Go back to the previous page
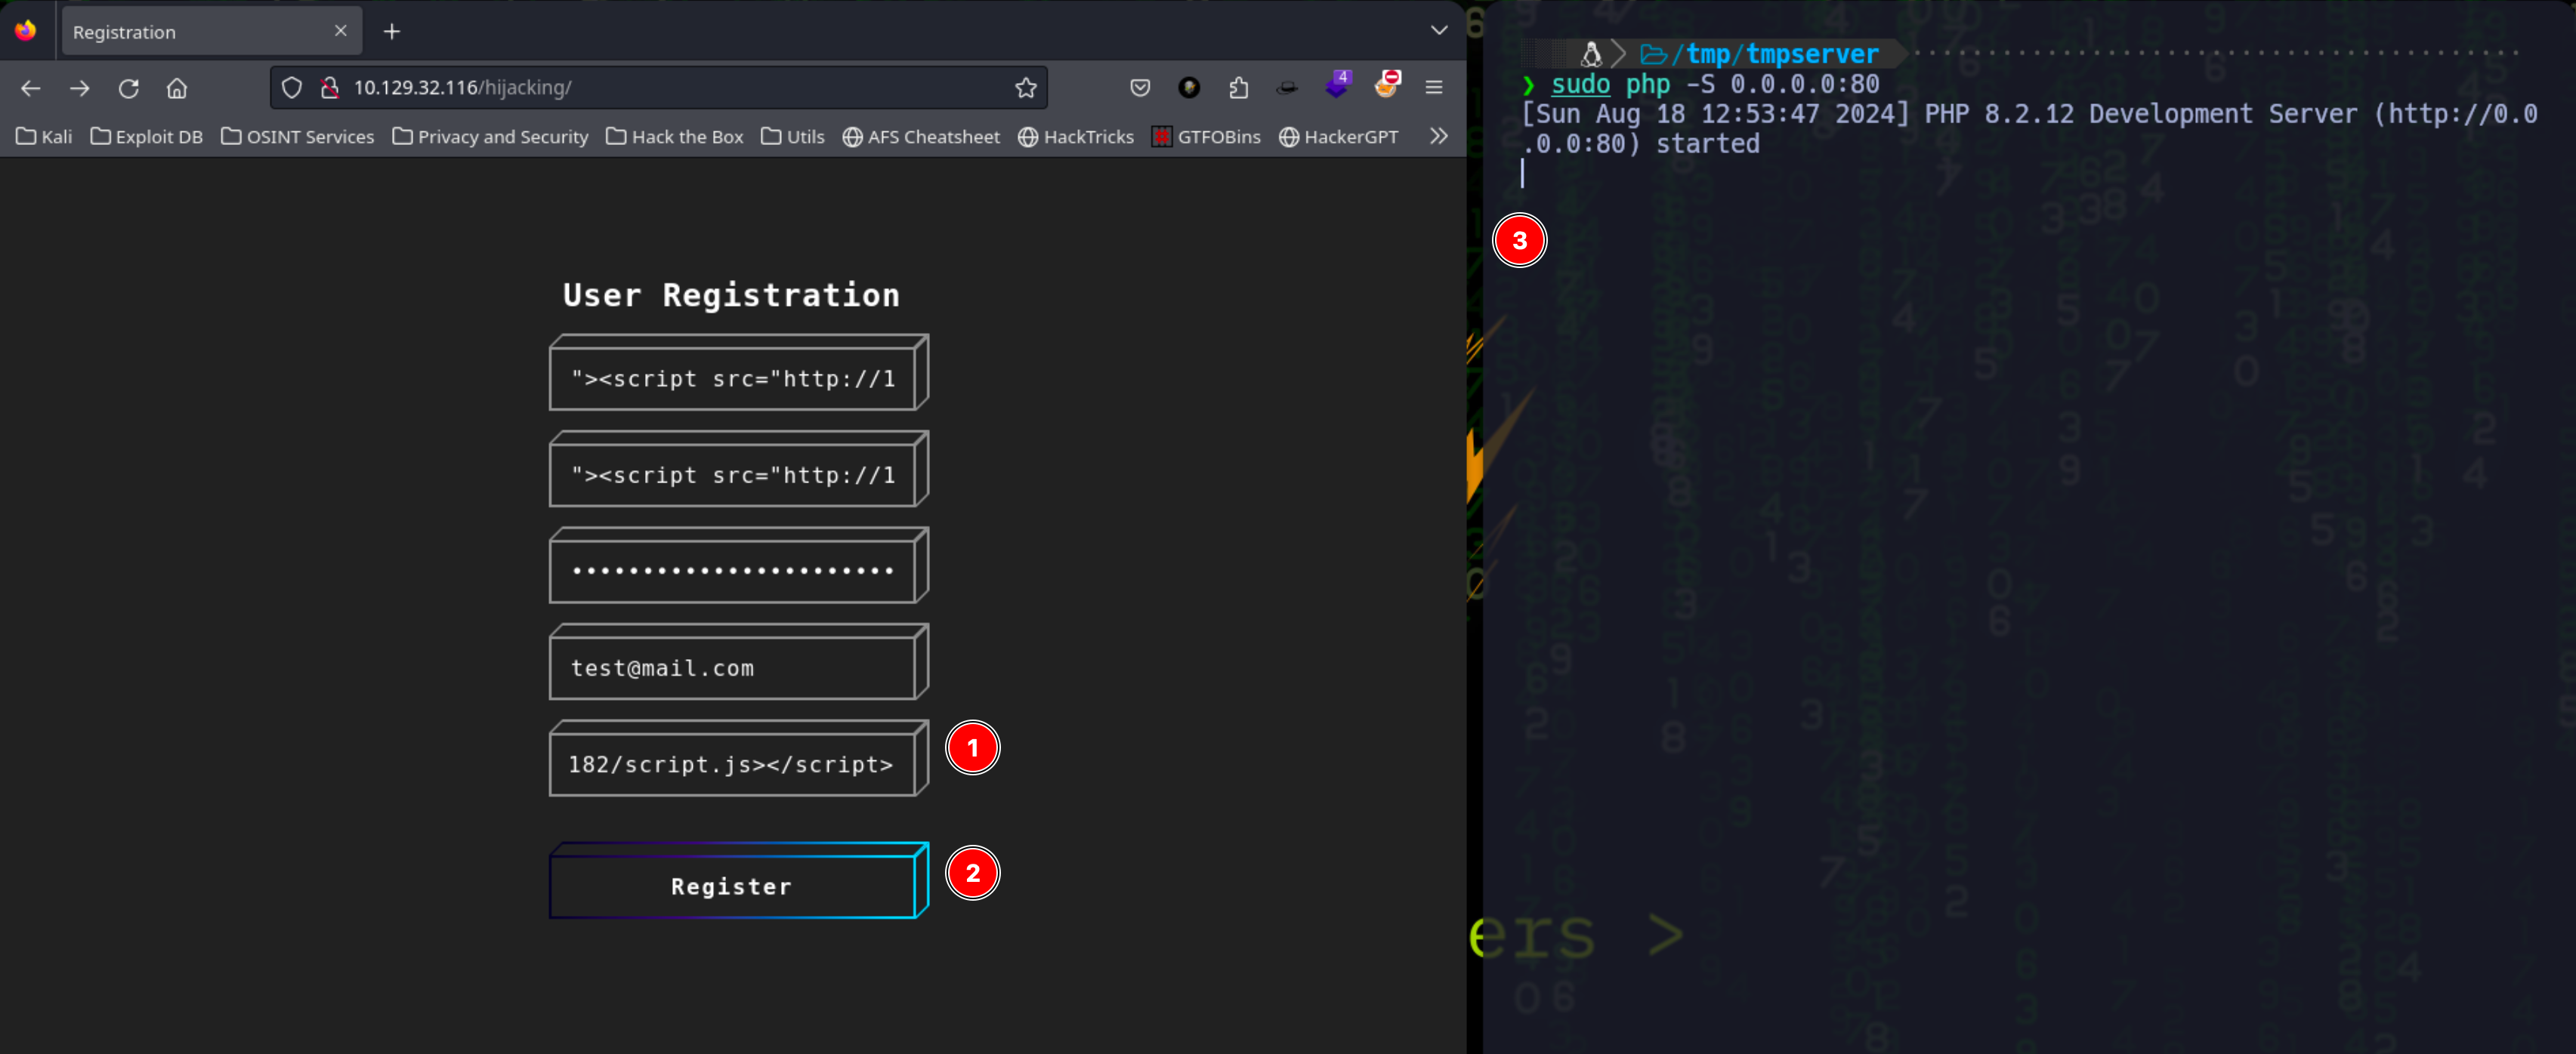The width and height of the screenshot is (2576, 1054). pyautogui.click(x=31, y=88)
